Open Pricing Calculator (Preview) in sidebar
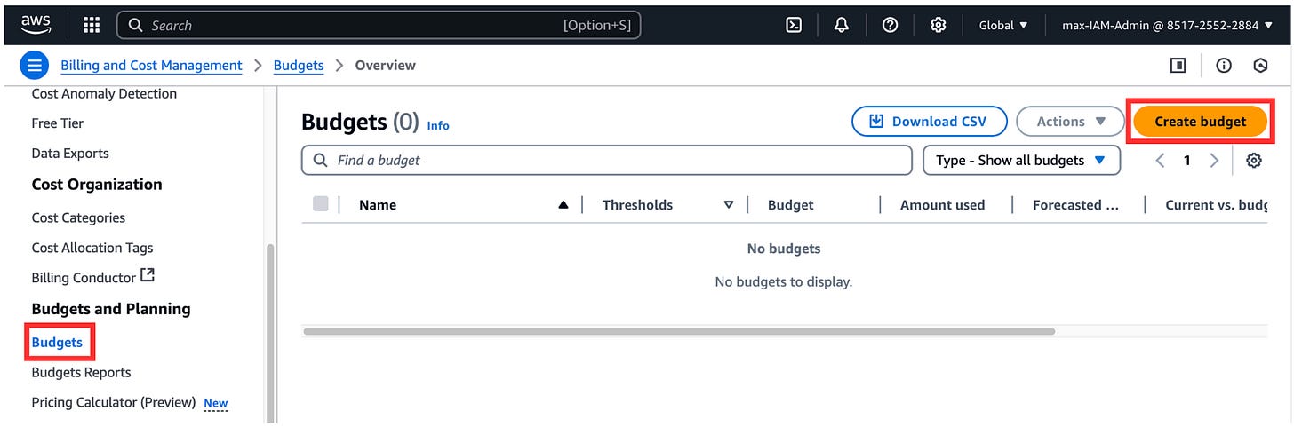 click(114, 402)
